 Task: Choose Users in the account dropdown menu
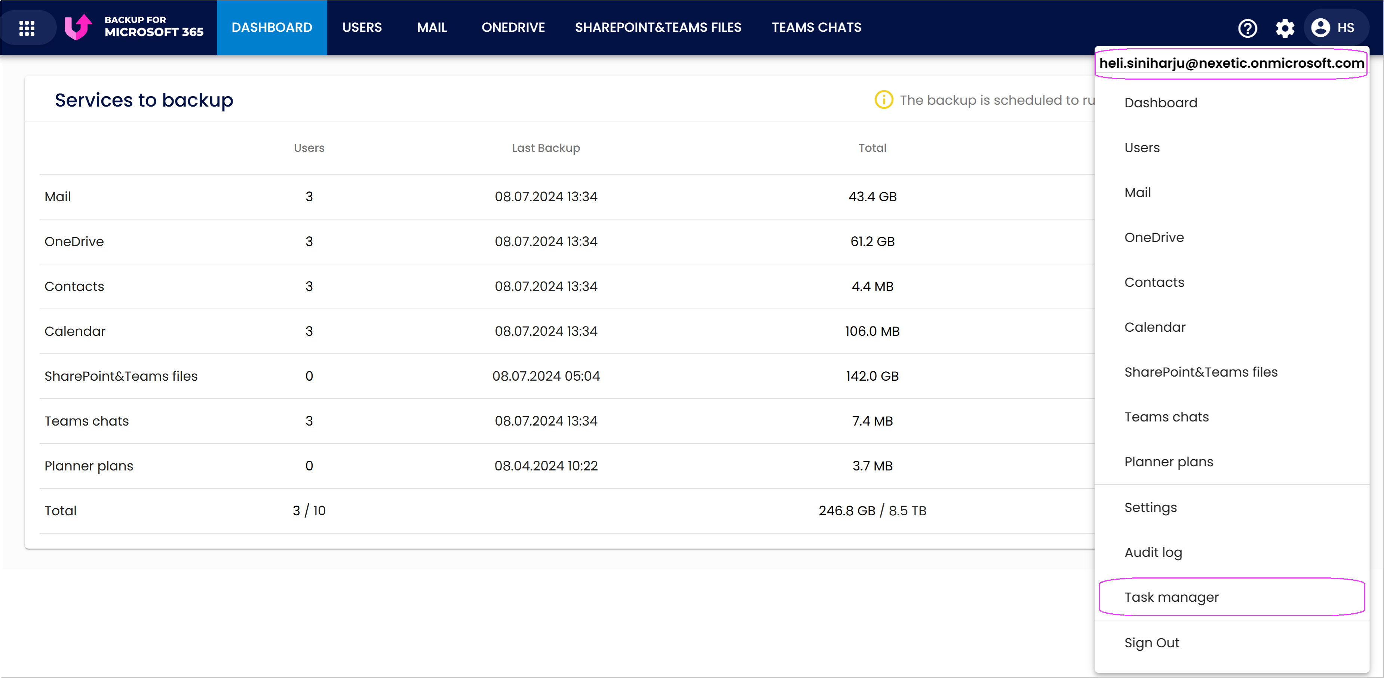click(1231, 148)
